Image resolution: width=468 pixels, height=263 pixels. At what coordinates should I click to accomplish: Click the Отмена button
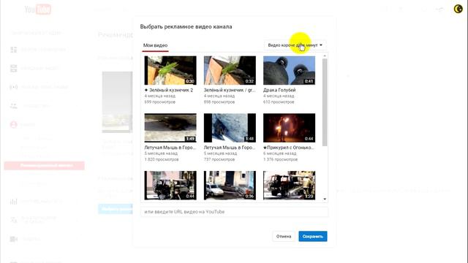click(x=284, y=236)
